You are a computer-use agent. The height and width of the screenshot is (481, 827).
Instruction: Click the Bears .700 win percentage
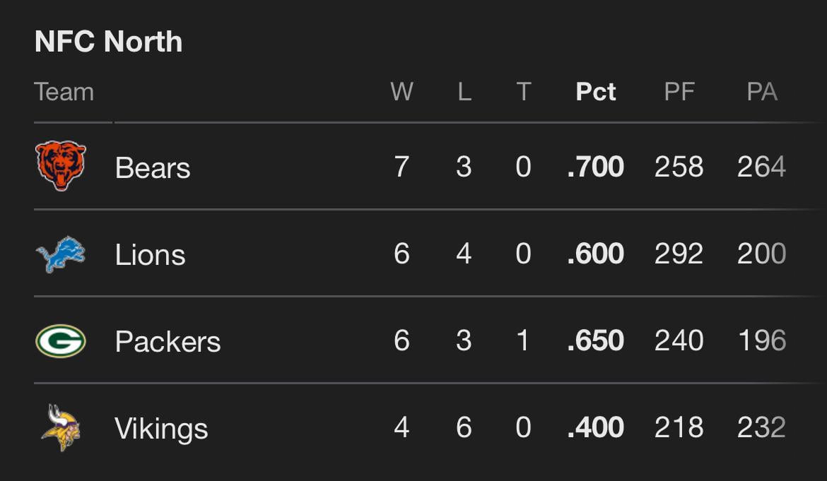[x=596, y=167]
